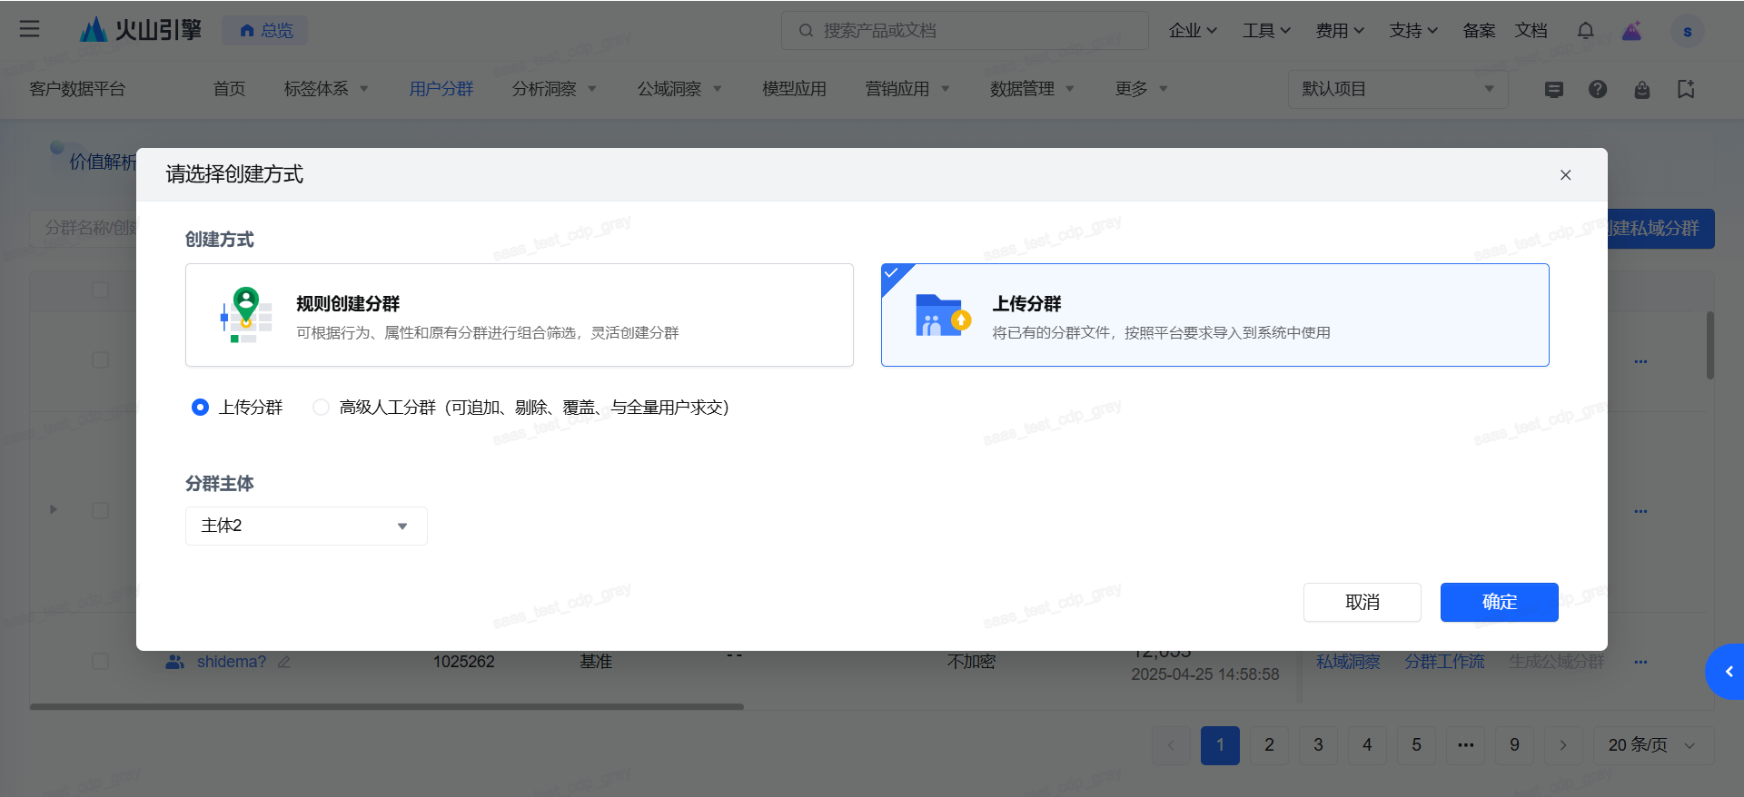The width and height of the screenshot is (1744, 797).
Task: Expand the 分群主体 dropdown showing 主体2
Action: point(306,526)
